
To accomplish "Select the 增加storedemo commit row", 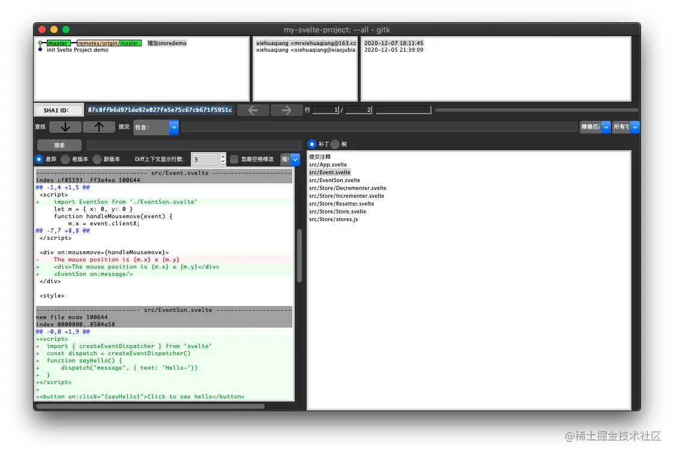I will (x=167, y=43).
